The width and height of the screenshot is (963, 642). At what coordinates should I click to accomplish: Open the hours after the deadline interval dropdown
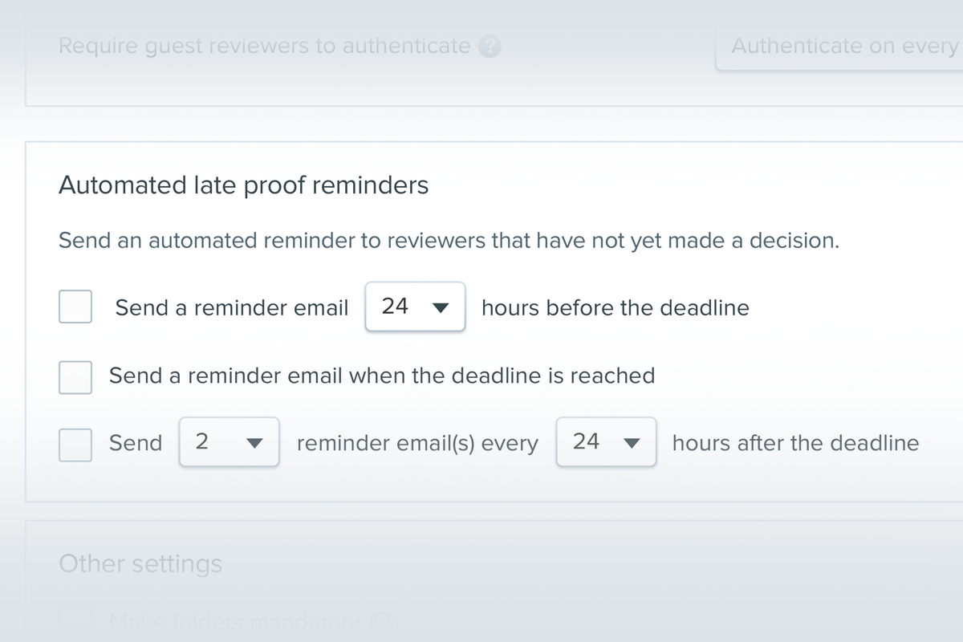coord(606,442)
